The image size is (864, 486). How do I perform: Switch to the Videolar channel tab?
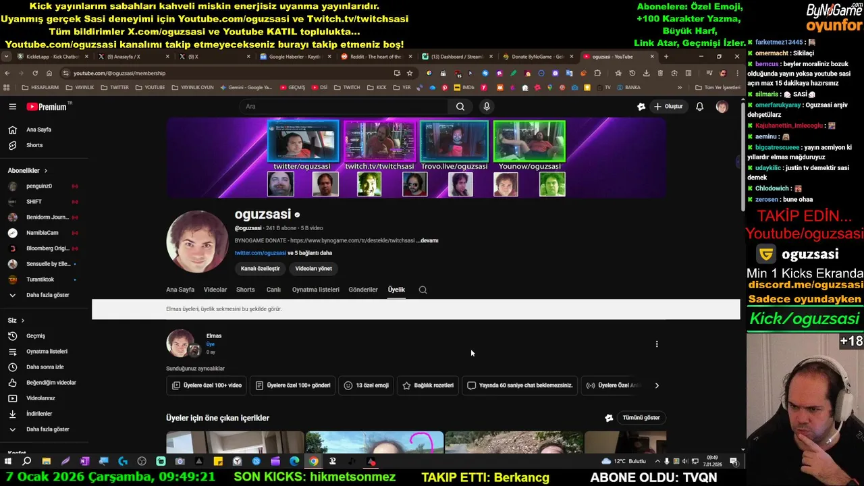(215, 290)
